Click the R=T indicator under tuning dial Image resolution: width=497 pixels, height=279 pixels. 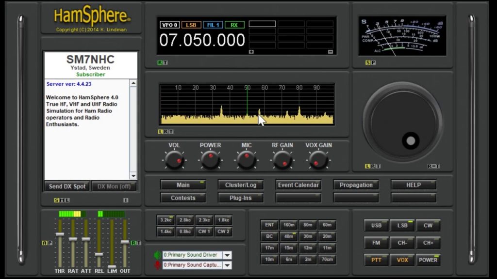coord(433,166)
